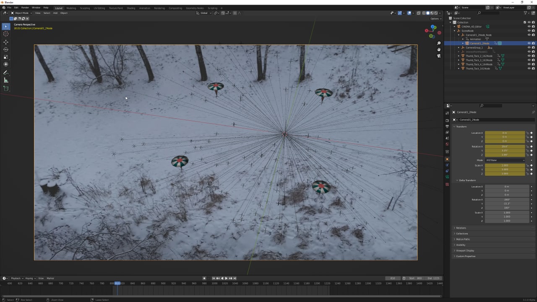This screenshot has width=537, height=302.
Task: Activate the Rotate tool
Action: click(6, 49)
